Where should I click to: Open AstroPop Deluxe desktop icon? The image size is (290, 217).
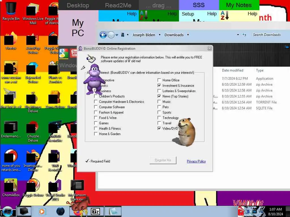pyautogui.click(x=33, y=43)
